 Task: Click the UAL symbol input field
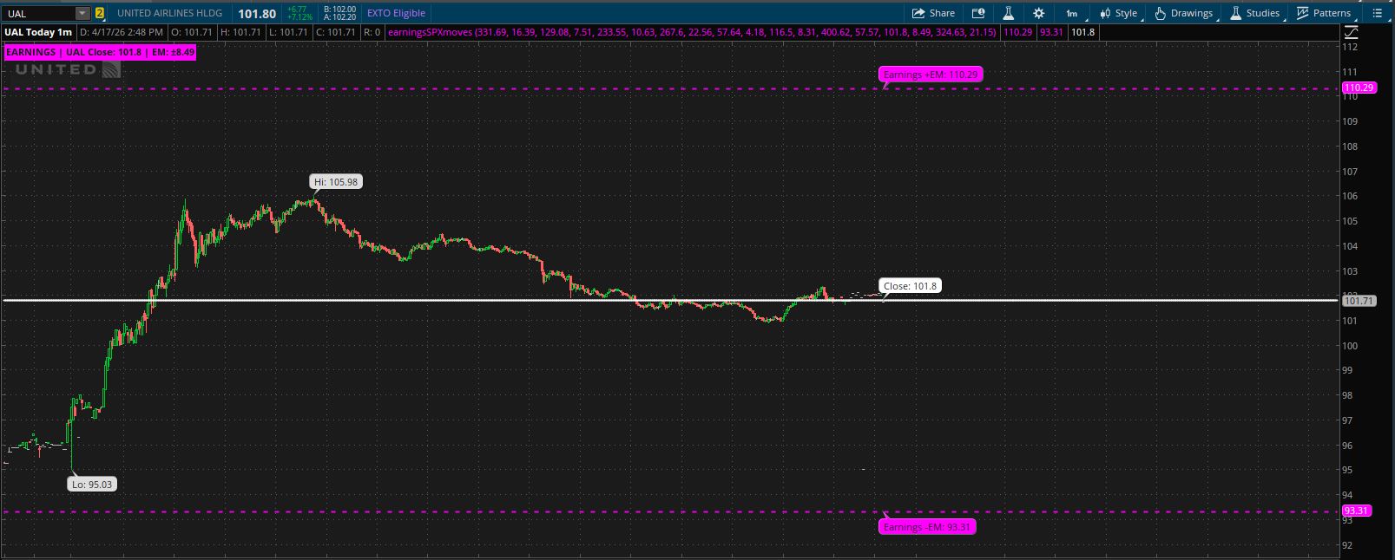pyautogui.click(x=38, y=13)
